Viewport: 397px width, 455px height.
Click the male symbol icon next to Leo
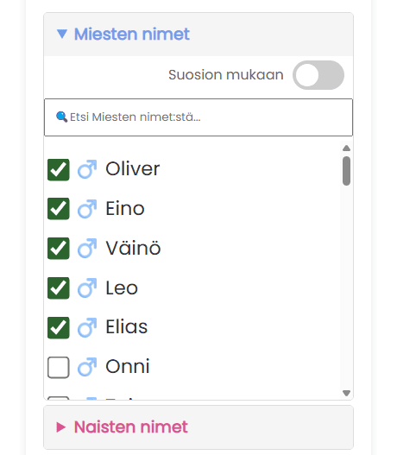[87, 288]
